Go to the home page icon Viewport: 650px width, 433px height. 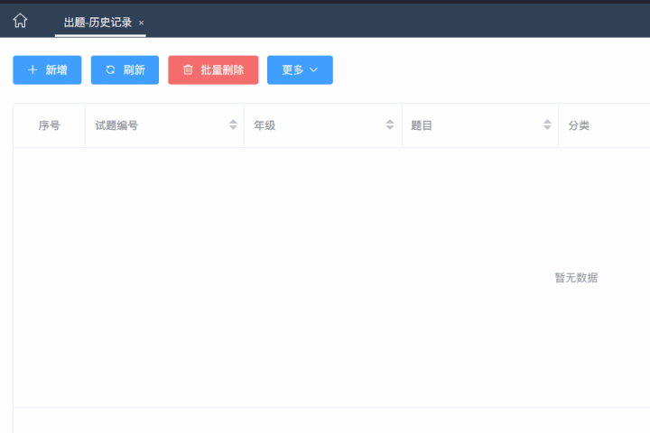[20, 21]
